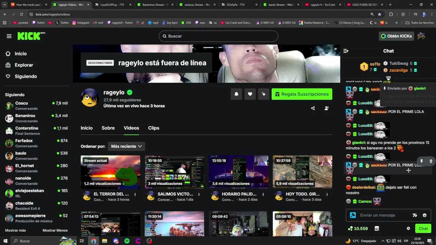The width and height of the screenshot is (436, 245).
Task: Open options for EL TERROR DEL video
Action: (x=135, y=194)
